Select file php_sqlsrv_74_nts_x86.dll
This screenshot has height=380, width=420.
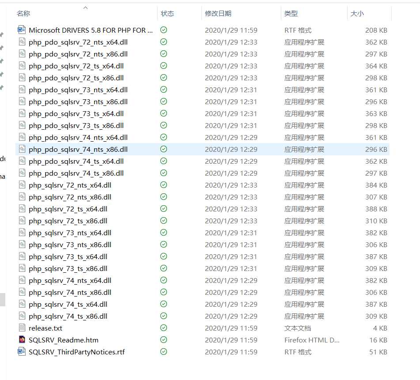pyautogui.click(x=70, y=293)
